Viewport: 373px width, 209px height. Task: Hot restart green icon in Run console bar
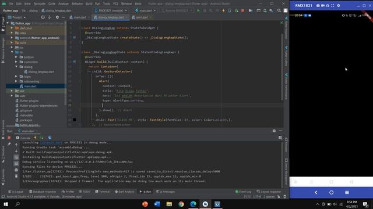tap(41, 138)
